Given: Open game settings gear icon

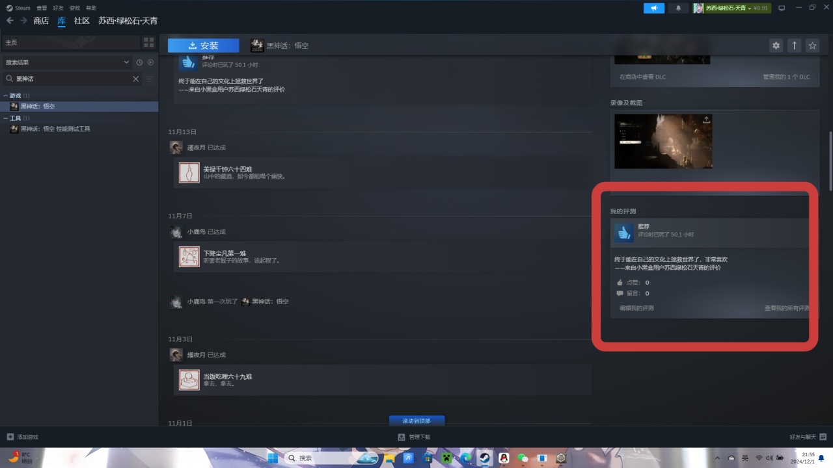Looking at the screenshot, I should click(776, 45).
